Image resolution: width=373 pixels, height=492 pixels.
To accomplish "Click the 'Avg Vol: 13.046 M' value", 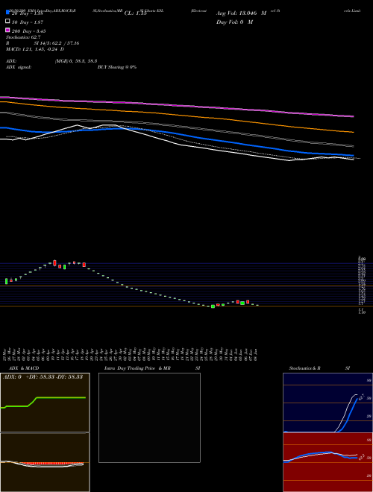I will click(x=241, y=13).
